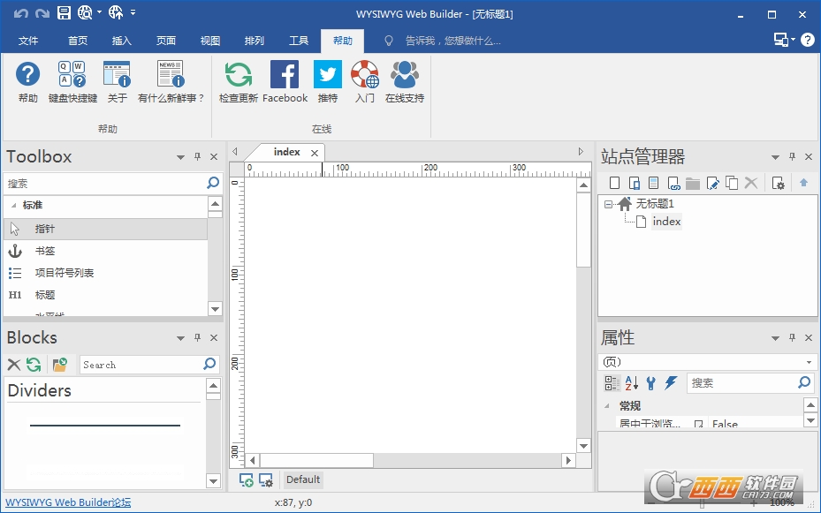Pin the Toolbox panel with pushpin

click(197, 157)
